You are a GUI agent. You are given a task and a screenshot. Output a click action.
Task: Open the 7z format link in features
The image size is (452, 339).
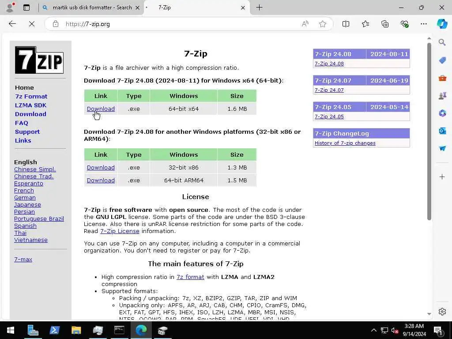190,277
